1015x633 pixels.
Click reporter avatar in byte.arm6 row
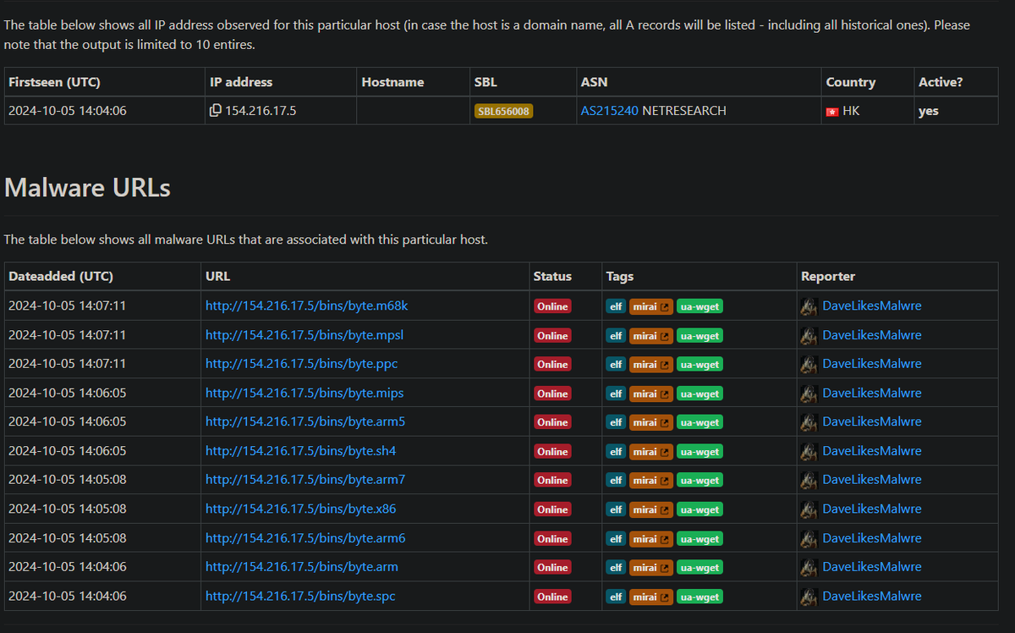(809, 539)
